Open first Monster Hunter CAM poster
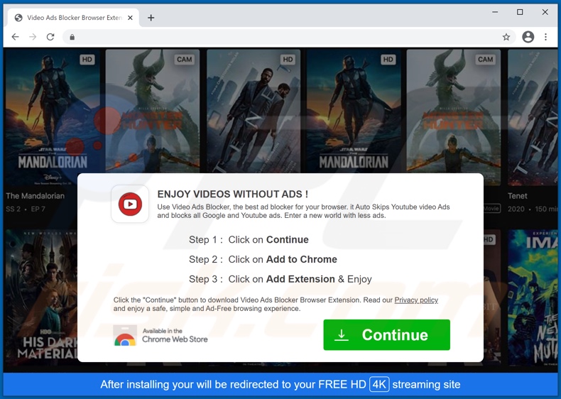This screenshot has height=399, width=561. click(x=153, y=111)
